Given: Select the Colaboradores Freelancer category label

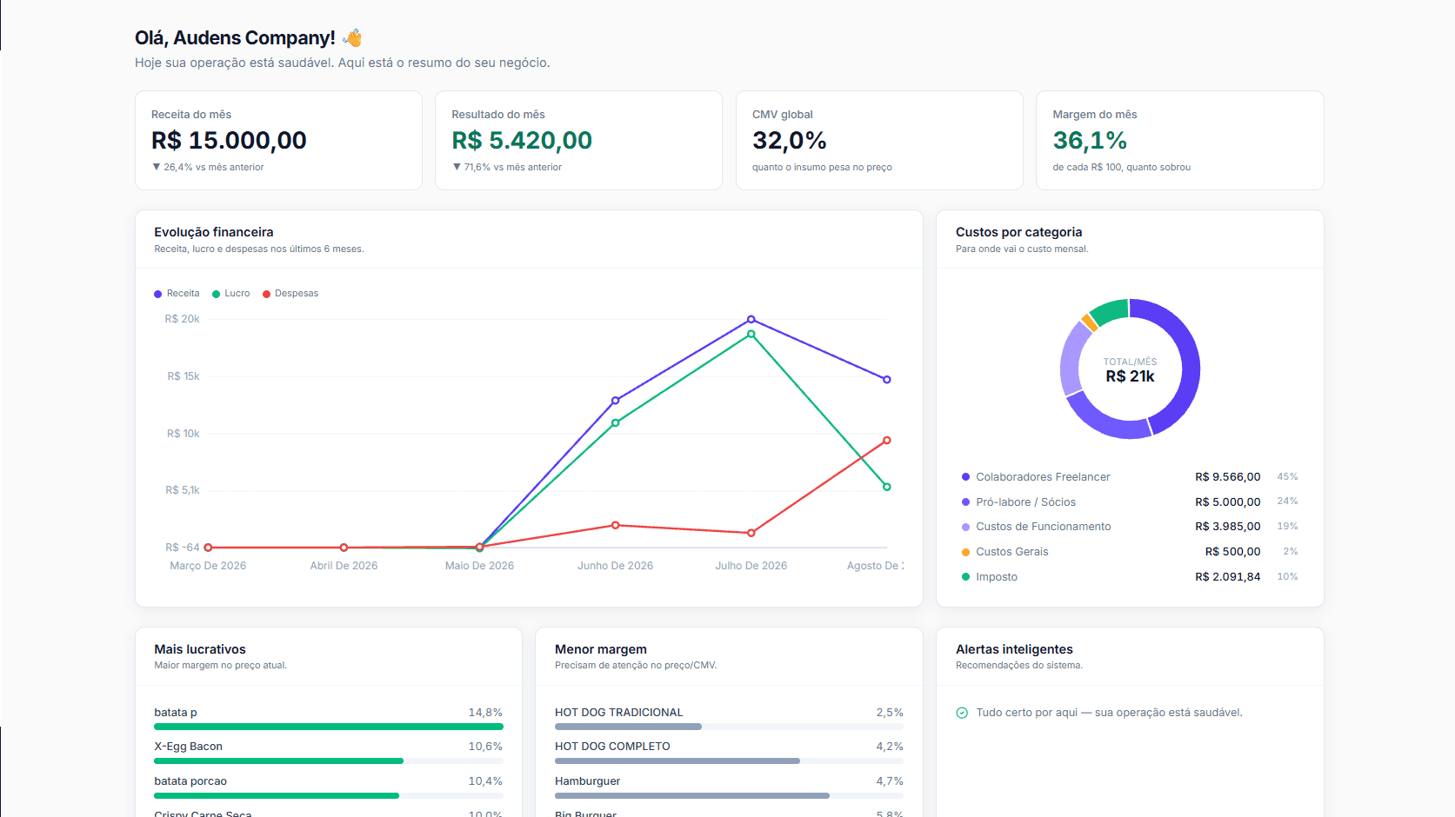Looking at the screenshot, I should [1043, 477].
